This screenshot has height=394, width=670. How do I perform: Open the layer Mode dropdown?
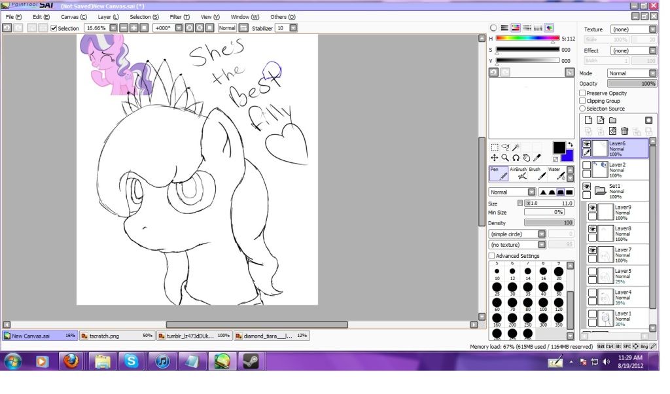click(x=652, y=73)
